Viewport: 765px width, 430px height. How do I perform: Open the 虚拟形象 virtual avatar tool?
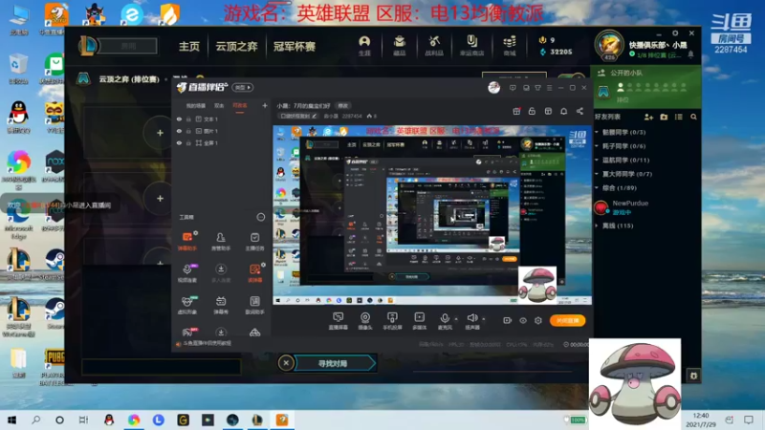point(186,305)
